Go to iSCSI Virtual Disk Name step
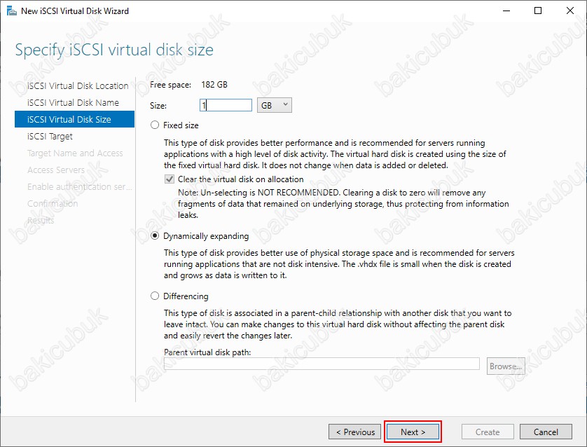 (73, 102)
